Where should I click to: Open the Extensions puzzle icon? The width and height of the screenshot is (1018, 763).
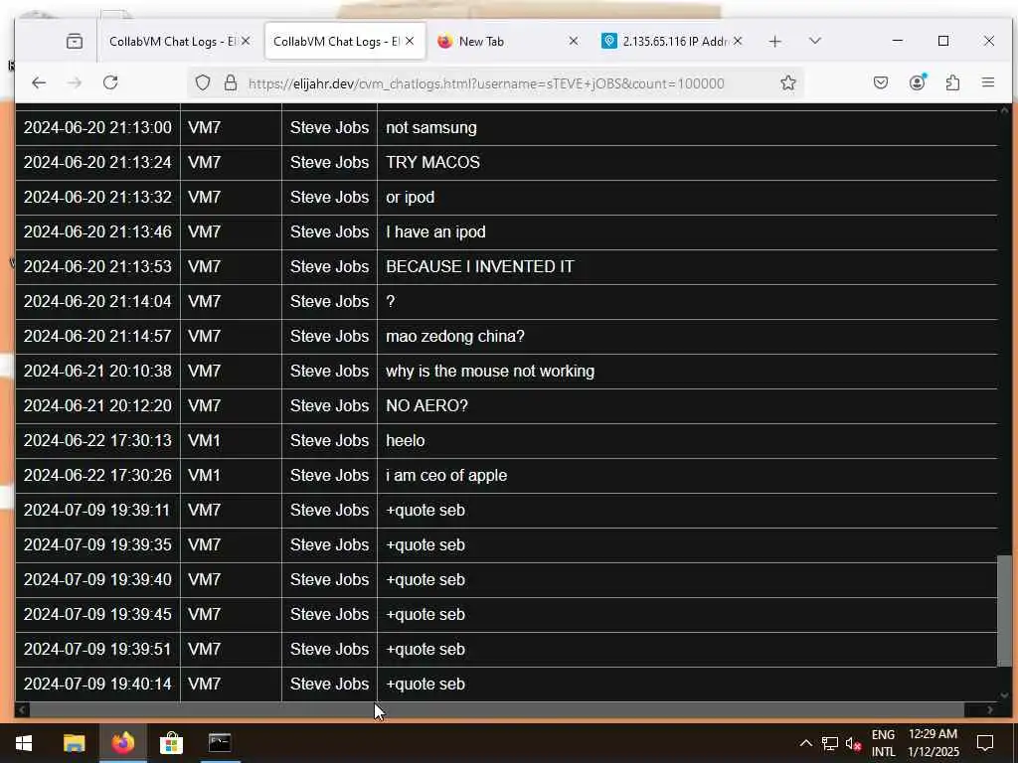coord(952,83)
